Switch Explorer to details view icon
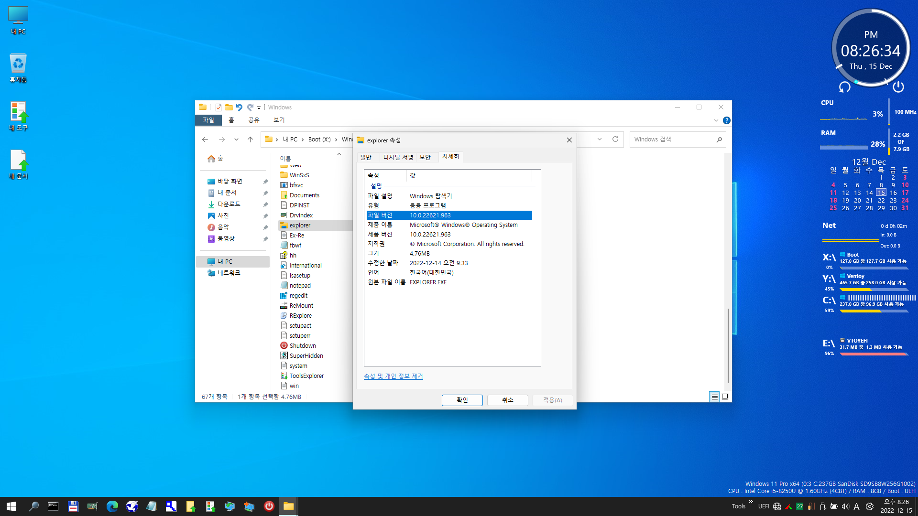The height and width of the screenshot is (516, 918). [x=714, y=397]
